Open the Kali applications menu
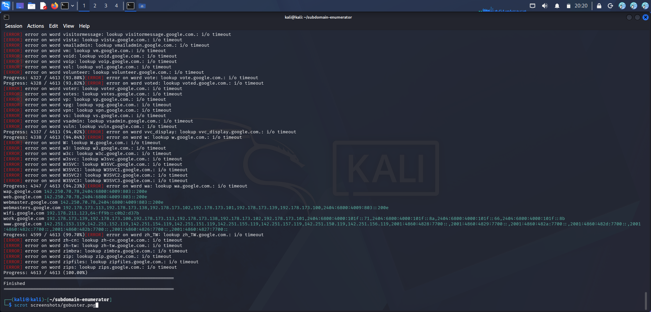 [x=6, y=6]
